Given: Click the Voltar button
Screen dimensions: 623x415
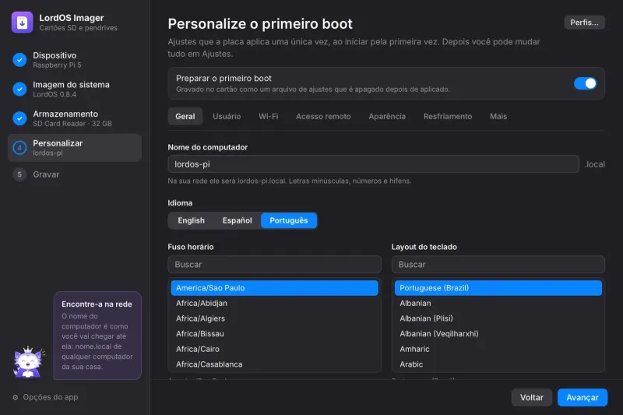Looking at the screenshot, I should [x=532, y=398].
